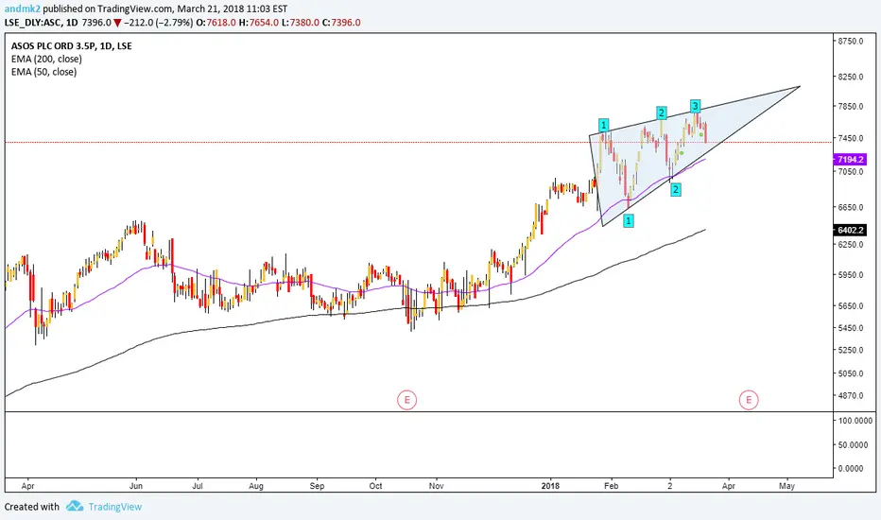Click the 50.0000 indicator axis label

coord(853,444)
